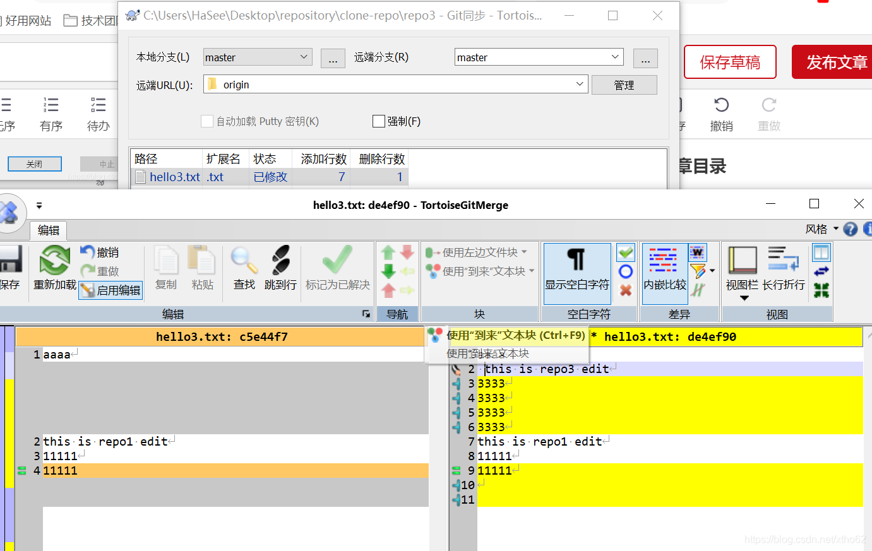Toggle 启用编辑 (enable editing) button

click(110, 290)
